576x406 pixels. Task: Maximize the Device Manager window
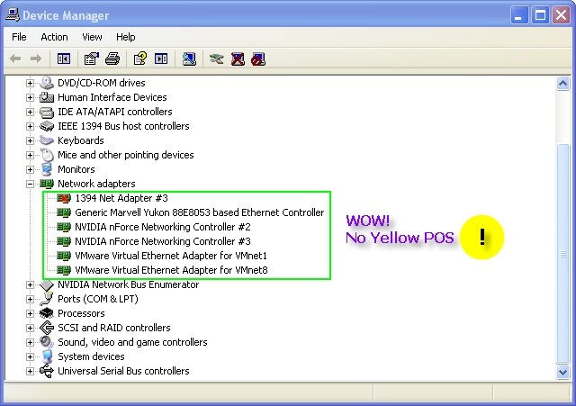coord(540,15)
